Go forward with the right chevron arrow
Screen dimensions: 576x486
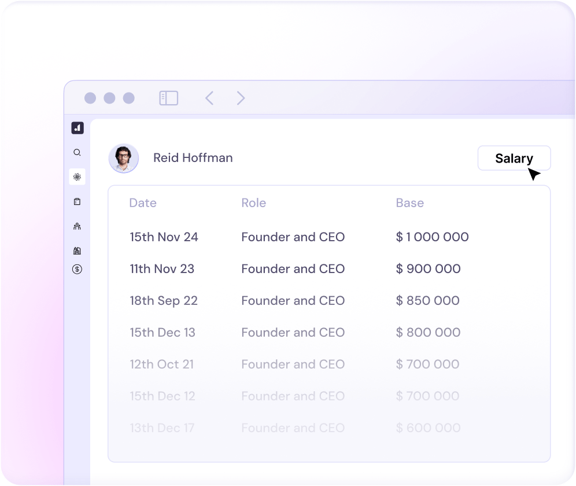click(241, 98)
